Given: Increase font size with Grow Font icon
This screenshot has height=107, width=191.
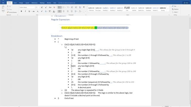Looking at the screenshot, I should (42, 7).
